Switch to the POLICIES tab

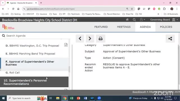pos(166,27)
